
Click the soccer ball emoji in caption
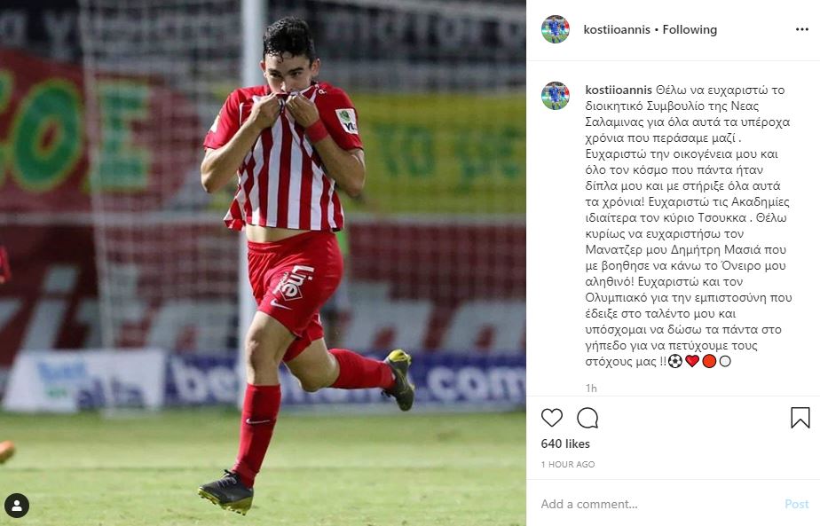coord(675,361)
